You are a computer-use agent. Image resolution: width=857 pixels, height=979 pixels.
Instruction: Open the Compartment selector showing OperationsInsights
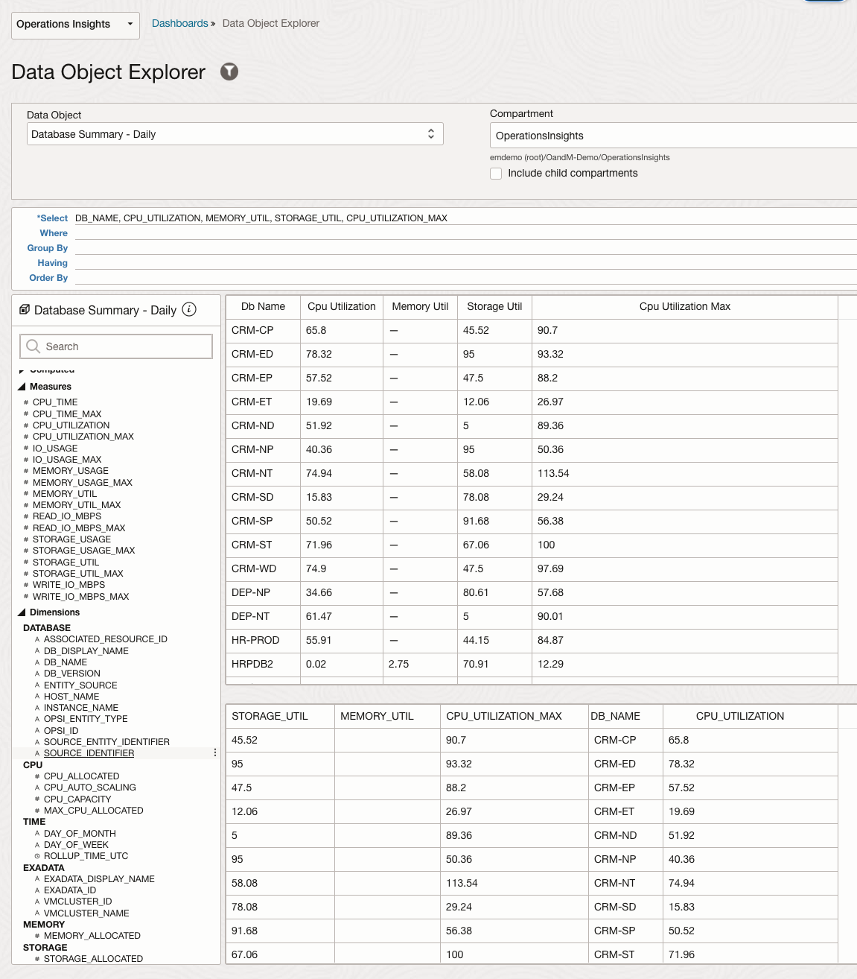pos(670,136)
